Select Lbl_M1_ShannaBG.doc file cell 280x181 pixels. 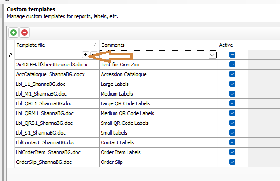click(x=57, y=94)
